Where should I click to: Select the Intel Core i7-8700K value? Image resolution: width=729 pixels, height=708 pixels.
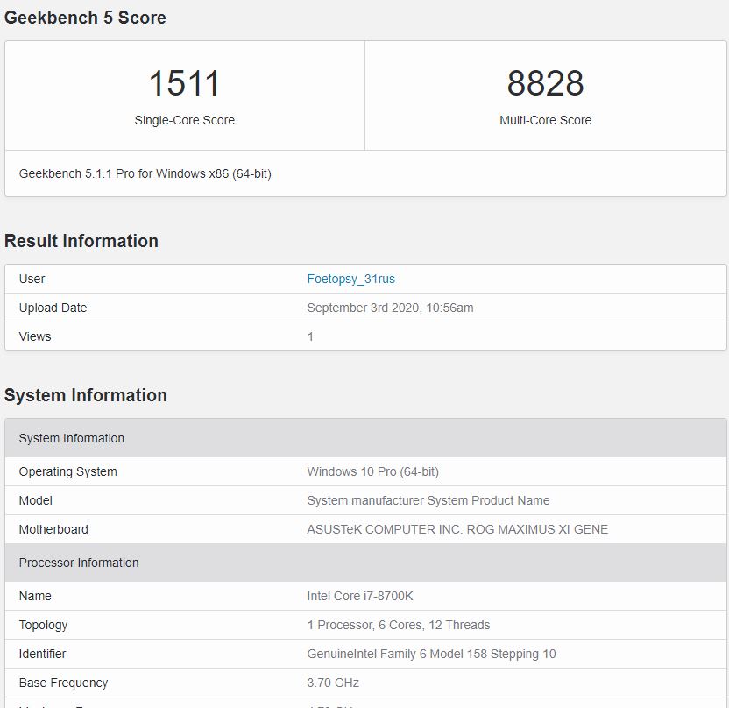(x=360, y=596)
